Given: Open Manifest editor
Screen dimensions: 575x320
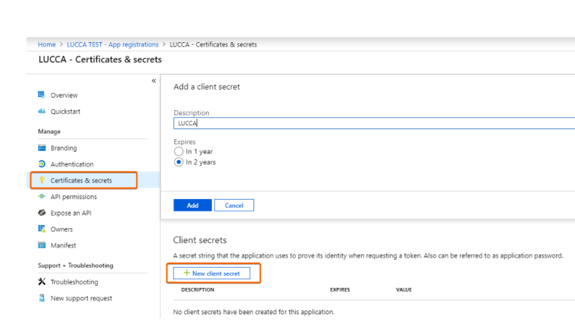Looking at the screenshot, I should click(x=63, y=245).
